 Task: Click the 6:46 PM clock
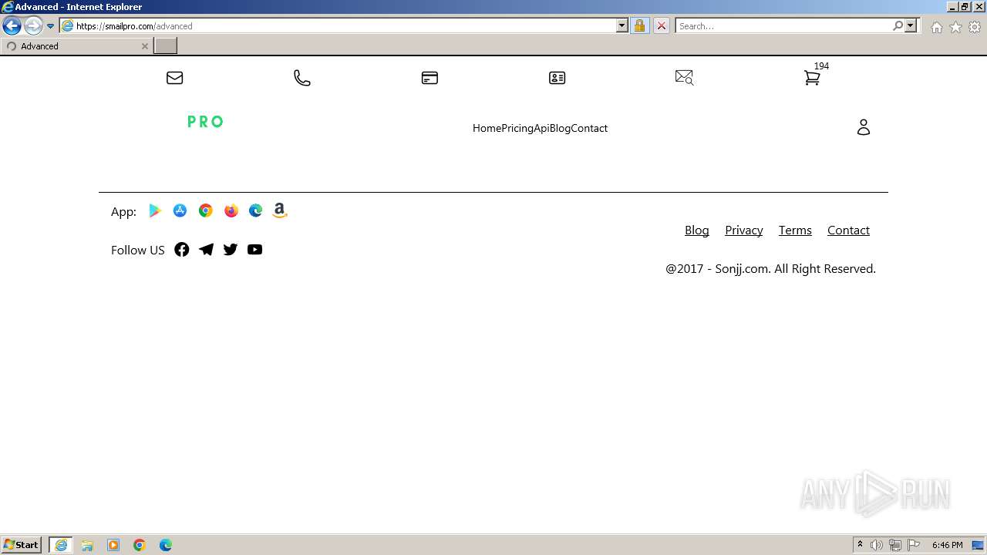point(947,545)
